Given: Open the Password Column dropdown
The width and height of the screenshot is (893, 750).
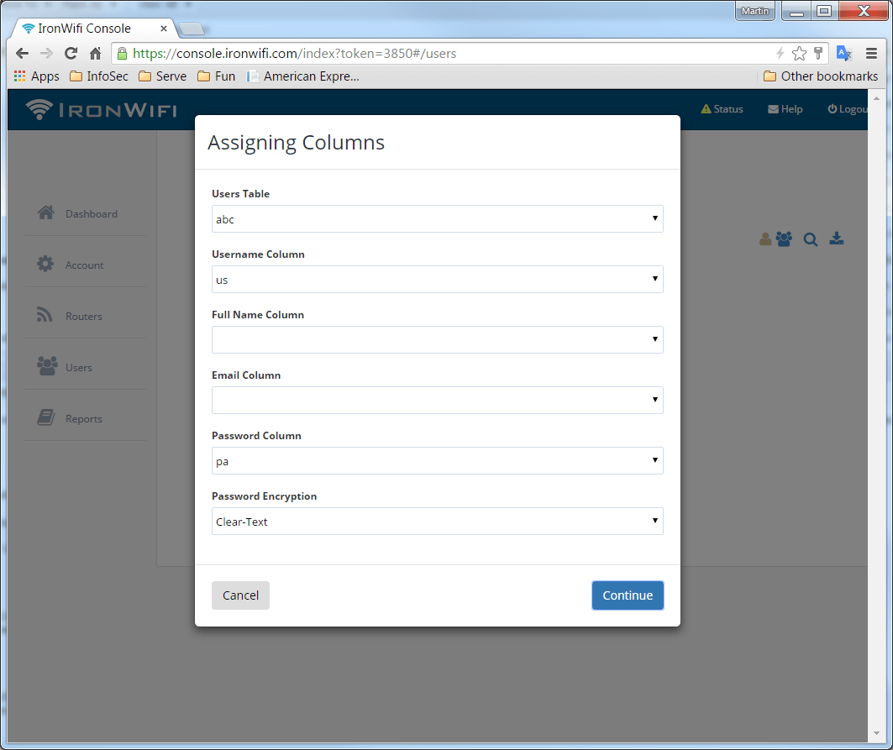Looking at the screenshot, I should pyautogui.click(x=438, y=460).
